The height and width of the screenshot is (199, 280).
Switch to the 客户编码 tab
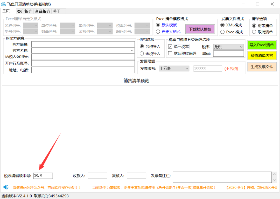coord(25,11)
